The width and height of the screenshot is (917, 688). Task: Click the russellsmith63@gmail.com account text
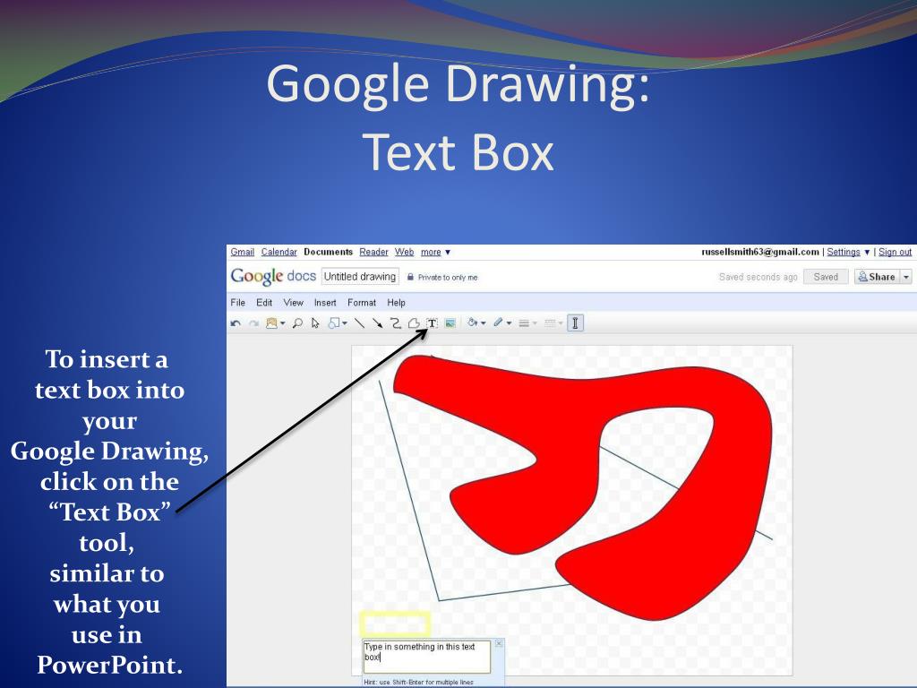(x=760, y=252)
